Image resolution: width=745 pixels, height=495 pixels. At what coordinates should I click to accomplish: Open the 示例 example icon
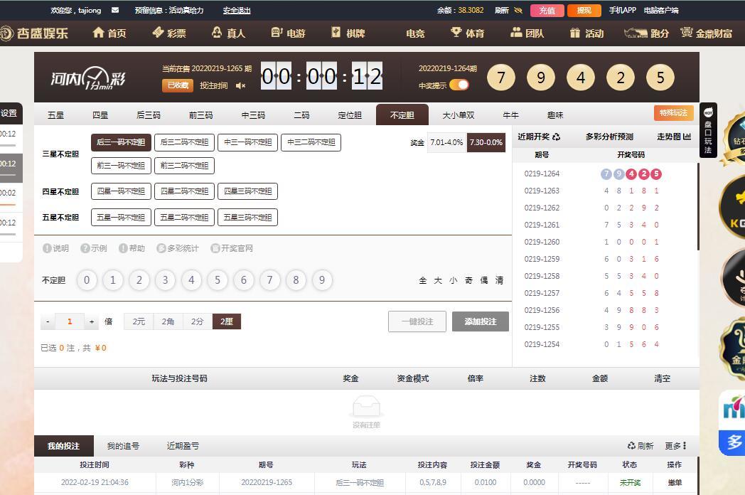click(85, 248)
